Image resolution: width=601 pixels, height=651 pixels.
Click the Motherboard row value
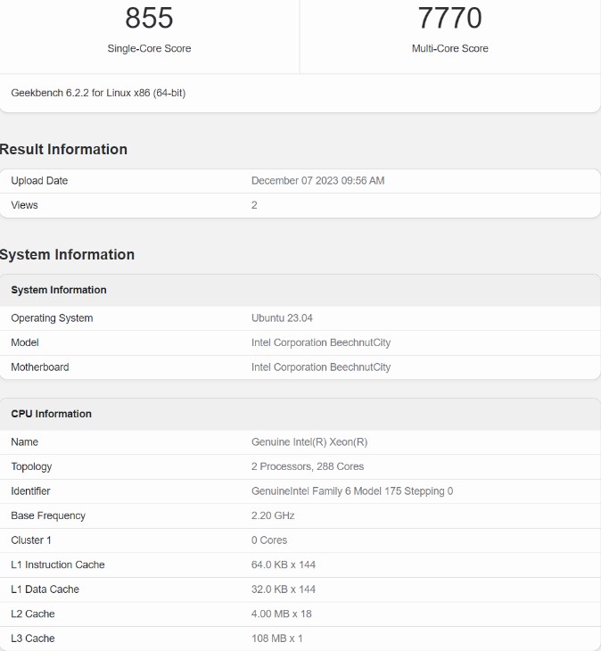[x=321, y=367]
